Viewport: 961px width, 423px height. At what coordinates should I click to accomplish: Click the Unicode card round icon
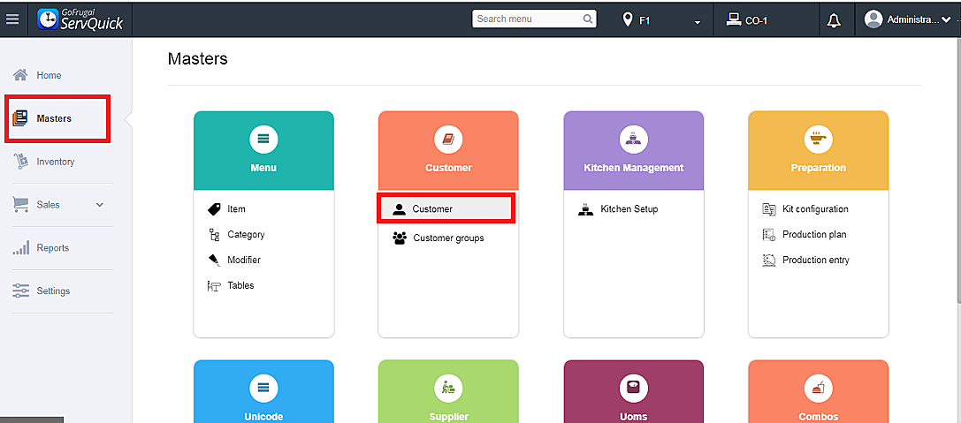click(x=263, y=388)
